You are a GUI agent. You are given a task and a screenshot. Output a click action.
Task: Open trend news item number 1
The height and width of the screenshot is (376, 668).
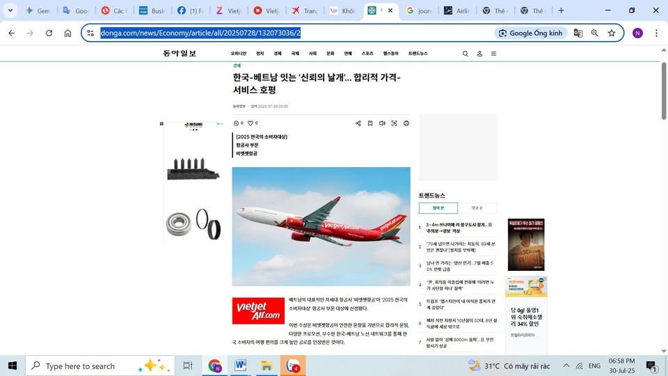[459, 228]
